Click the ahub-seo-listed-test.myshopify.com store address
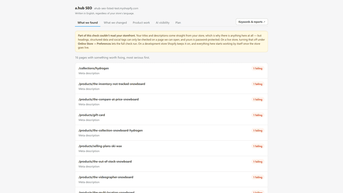The height and width of the screenshot is (193, 343). pyautogui.click(x=116, y=8)
